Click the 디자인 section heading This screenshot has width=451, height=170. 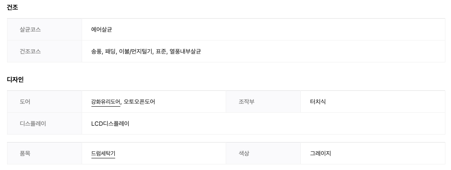(15, 80)
